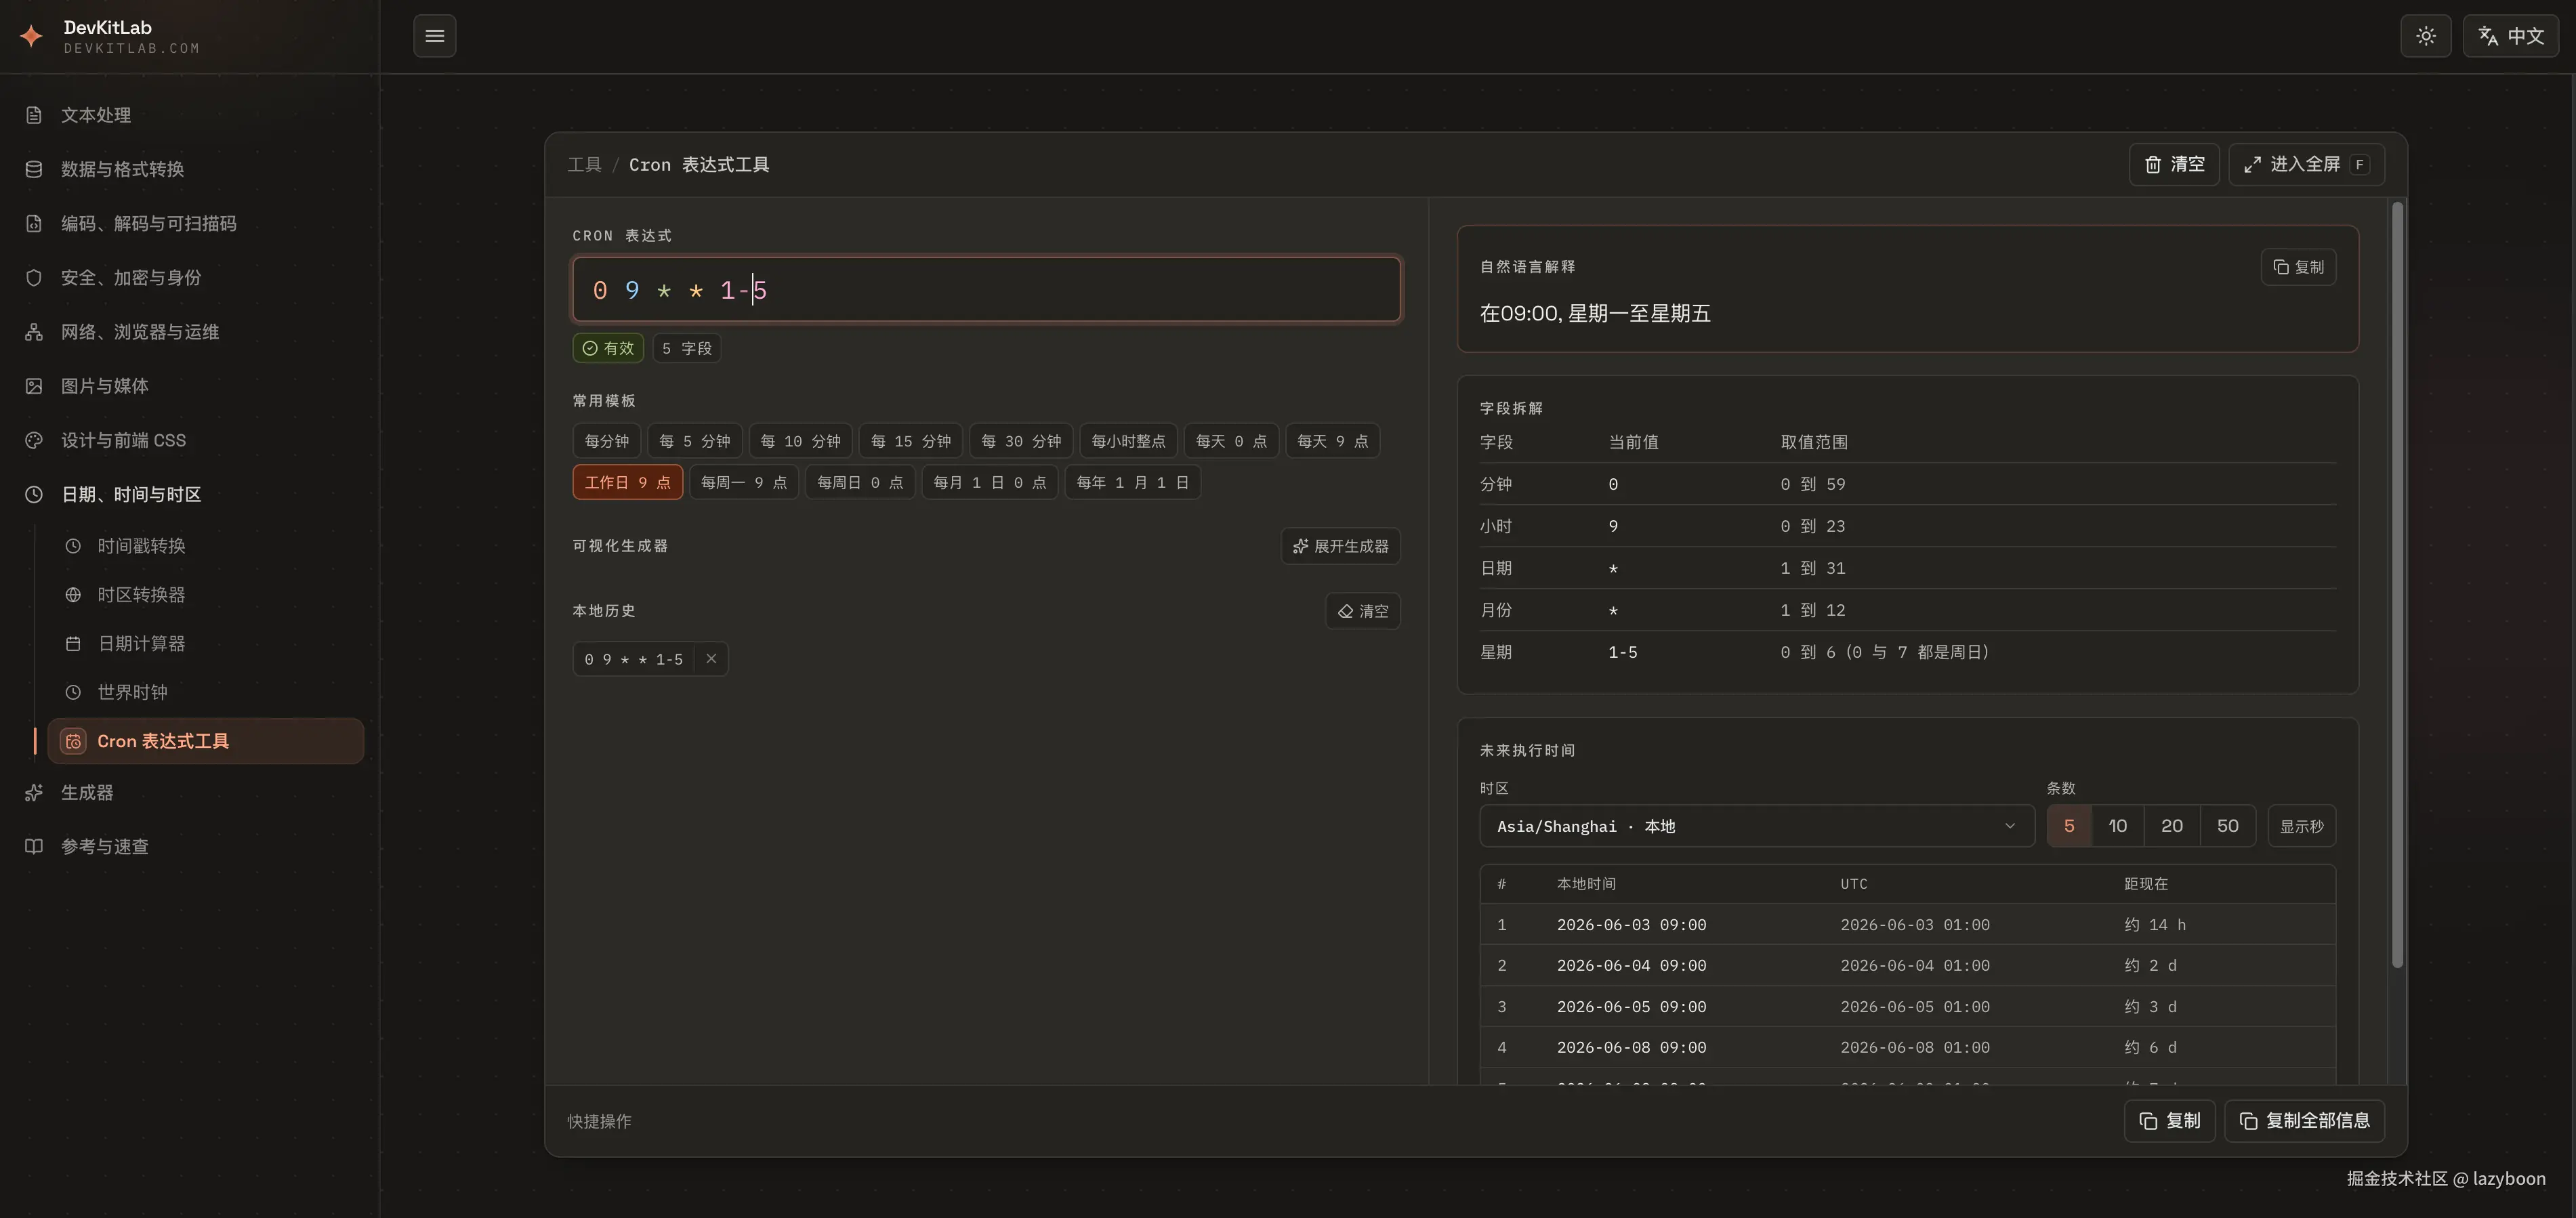Viewport: 2576px width, 1218px height.
Task: Click the globe icon beside 时区转换器
Action: pyautogui.click(x=73, y=595)
